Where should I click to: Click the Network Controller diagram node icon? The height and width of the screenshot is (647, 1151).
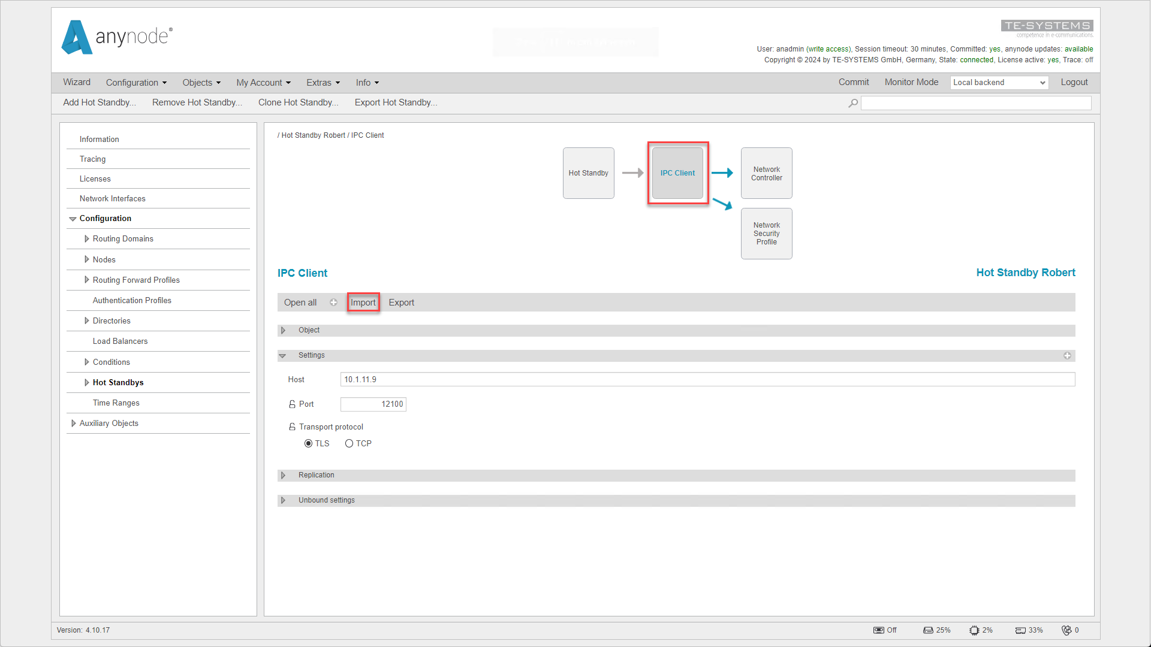pos(766,172)
